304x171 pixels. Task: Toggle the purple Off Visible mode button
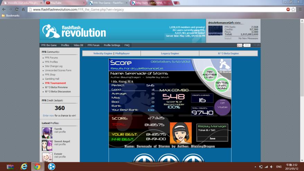(x=222, y=107)
